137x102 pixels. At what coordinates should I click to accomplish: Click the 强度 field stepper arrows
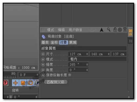(x=87, y=64)
